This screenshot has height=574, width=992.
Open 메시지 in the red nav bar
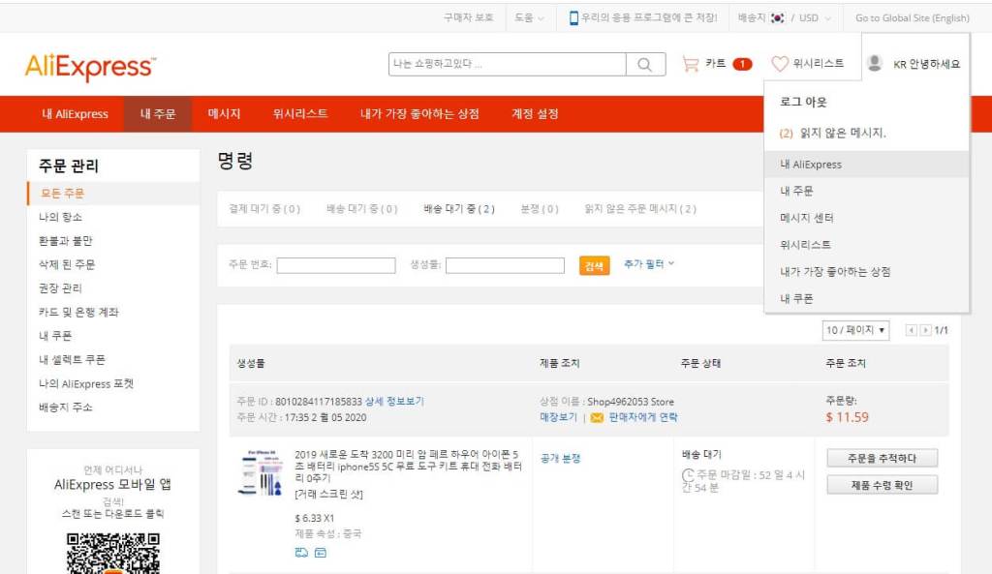(224, 114)
